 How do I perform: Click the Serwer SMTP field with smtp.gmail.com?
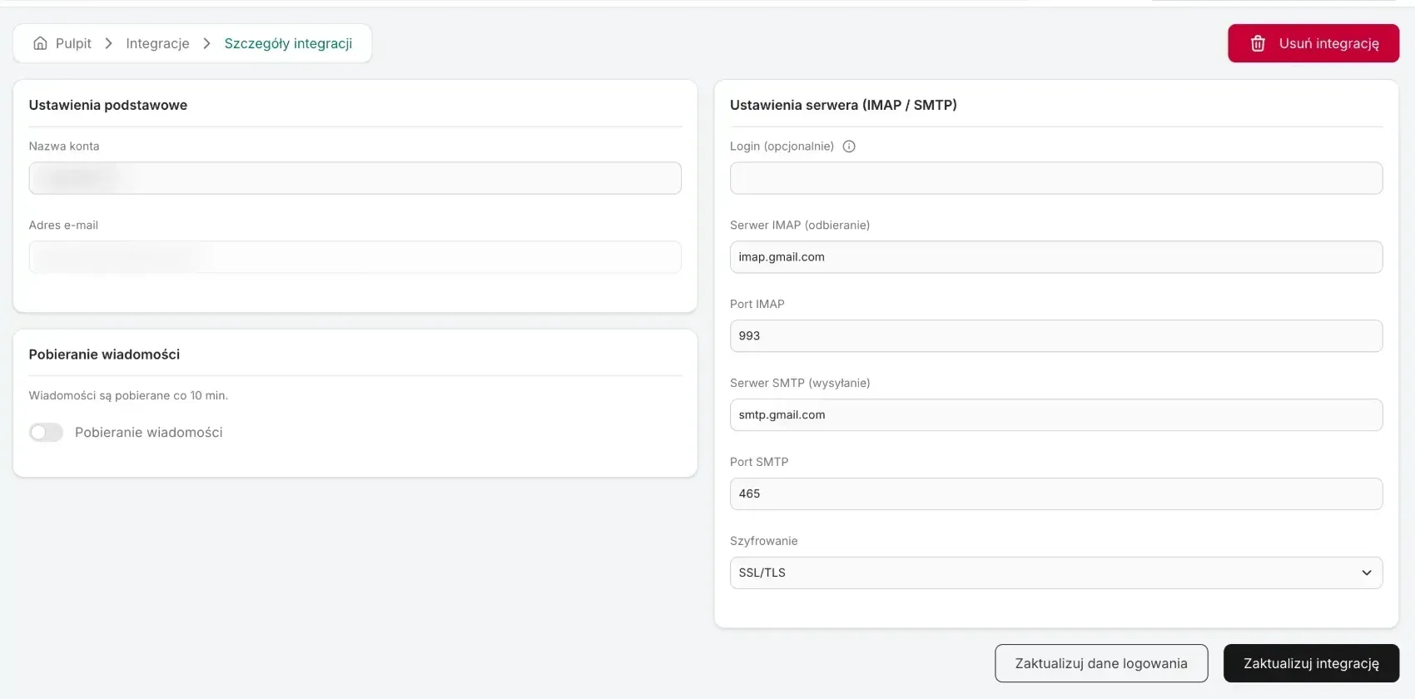point(1056,415)
